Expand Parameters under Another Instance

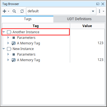[x=8, y=37]
